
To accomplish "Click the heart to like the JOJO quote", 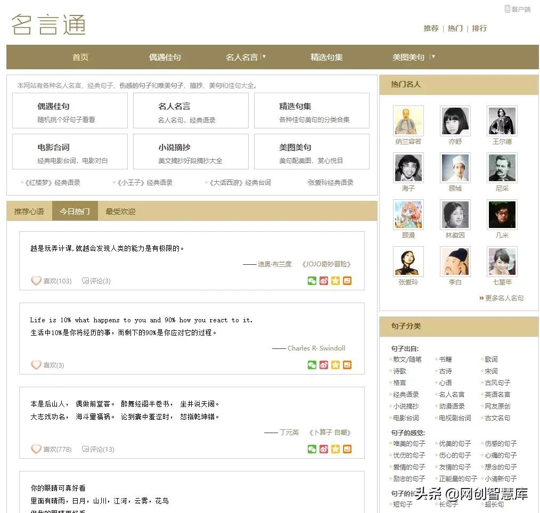I will [36, 281].
